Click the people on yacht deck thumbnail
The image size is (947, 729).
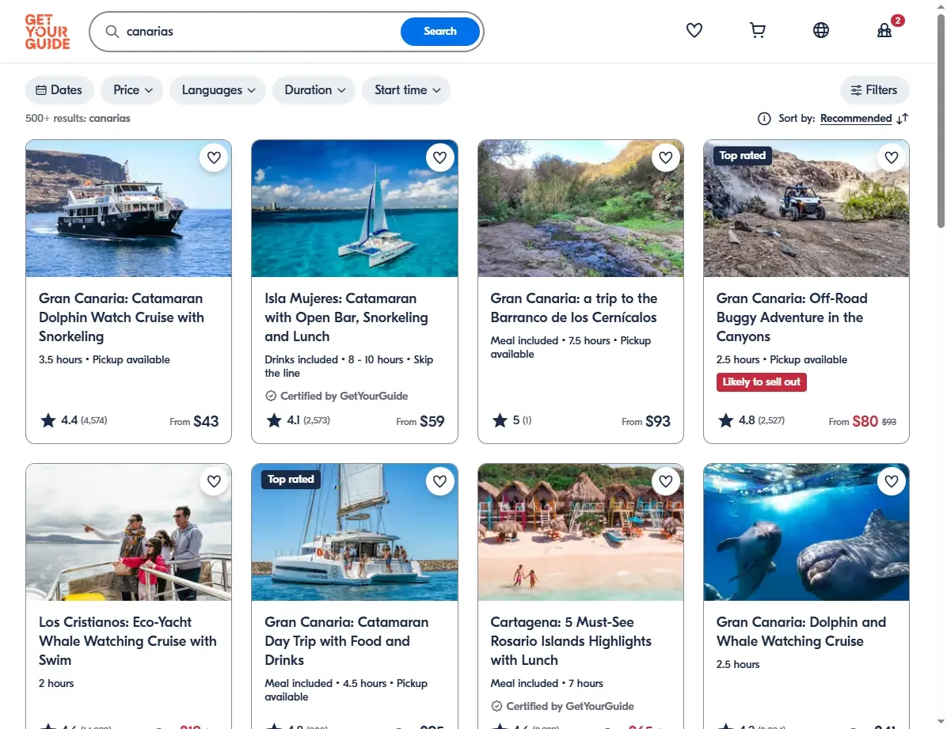point(128,532)
